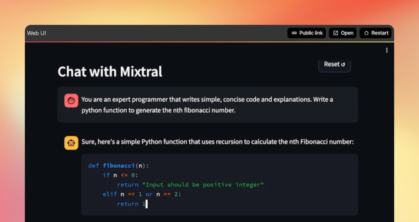Click the rotate arrow inside Reset button

[x=343, y=64]
